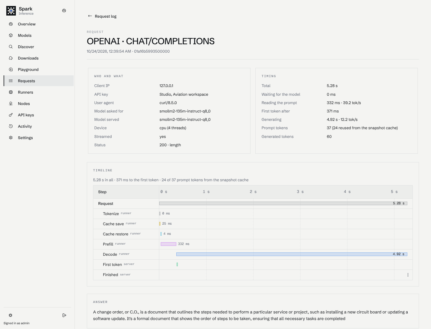The image size is (431, 329).
Task: Click the Generating value "4.92 s · 12.2 tok/s"
Action: tap(342, 119)
